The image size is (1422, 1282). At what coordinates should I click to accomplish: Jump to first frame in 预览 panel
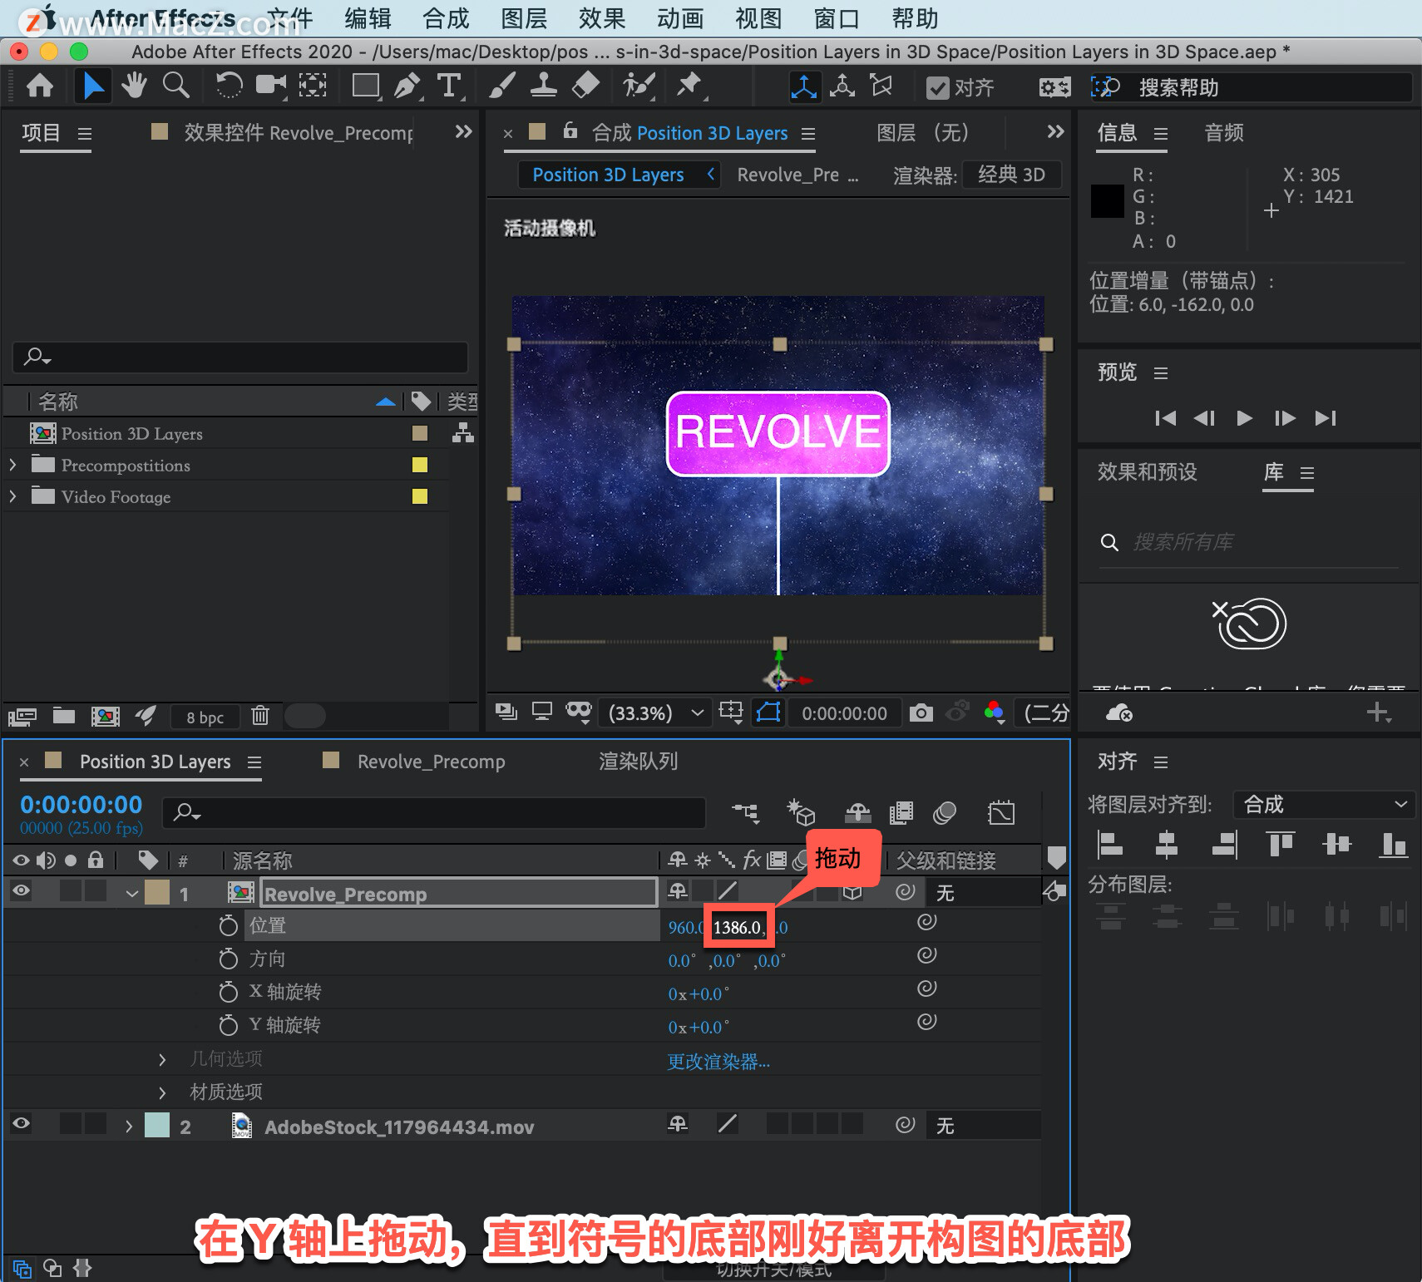1165,418
